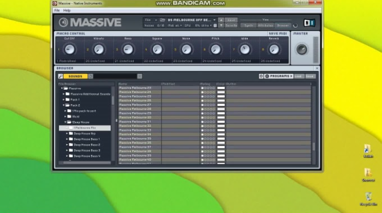Click the Native Instruments NI logo
The height and width of the screenshot is (213, 382).
pyautogui.click(x=309, y=22)
